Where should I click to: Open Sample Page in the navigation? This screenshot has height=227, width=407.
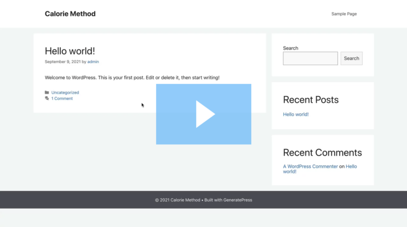(x=344, y=14)
